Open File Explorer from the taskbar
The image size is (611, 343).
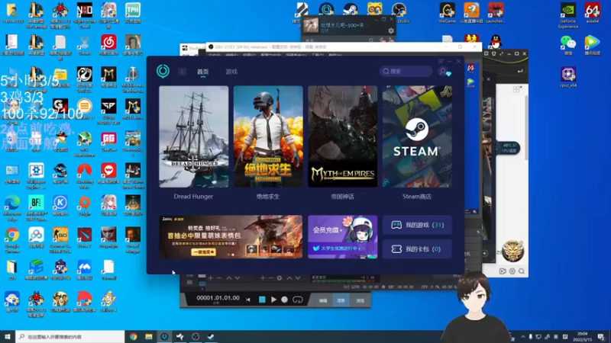click(x=149, y=337)
